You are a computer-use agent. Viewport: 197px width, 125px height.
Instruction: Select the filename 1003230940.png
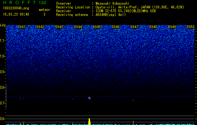click(x=16, y=8)
